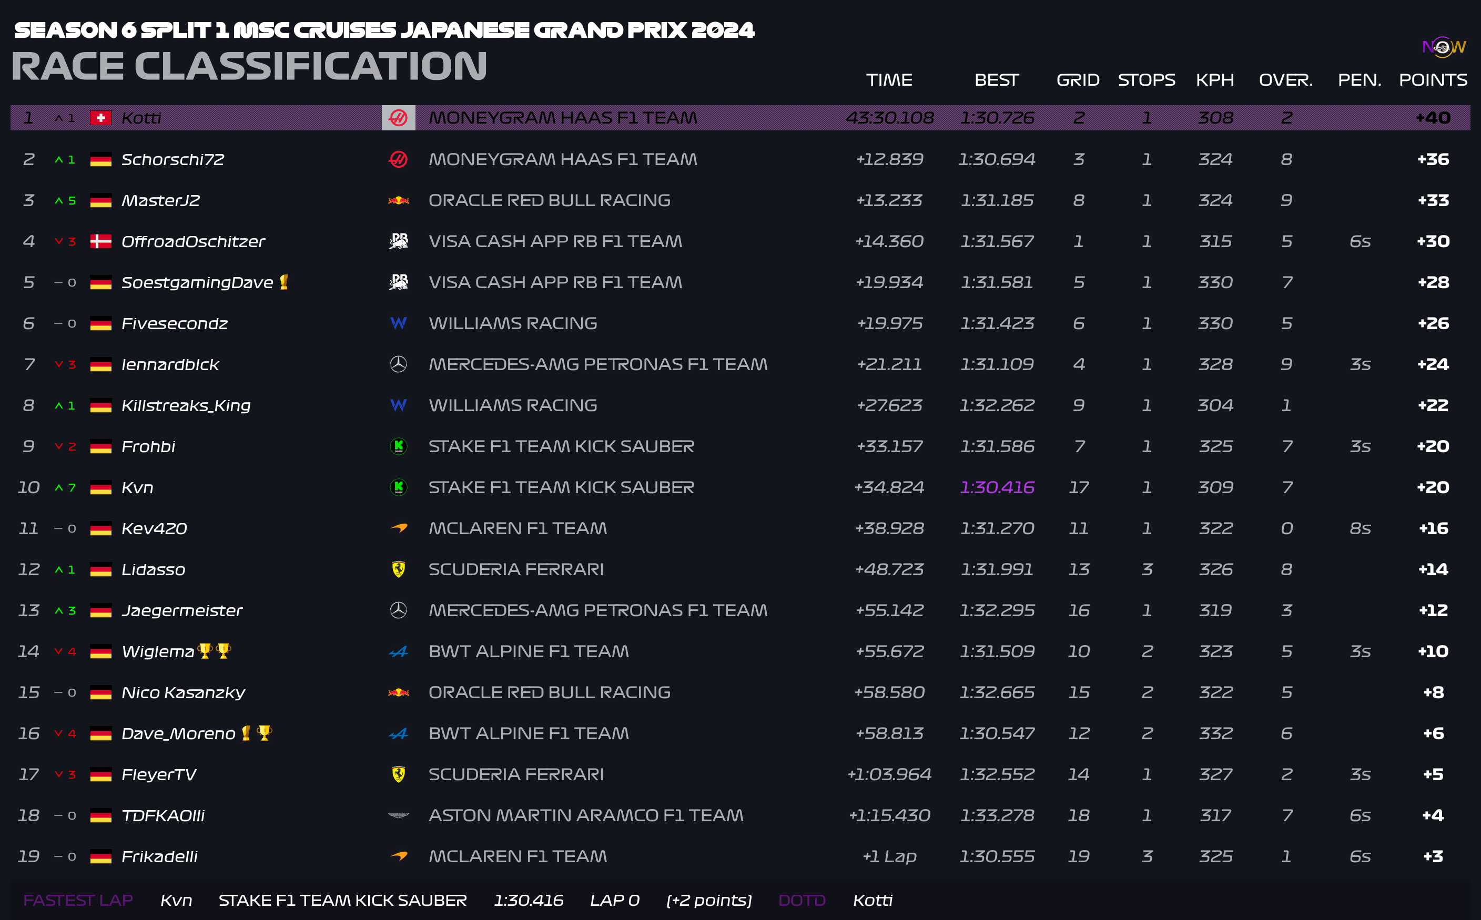This screenshot has width=1481, height=920.
Task: Click the Mercedes star logo in lennardblck's row
Action: [398, 364]
